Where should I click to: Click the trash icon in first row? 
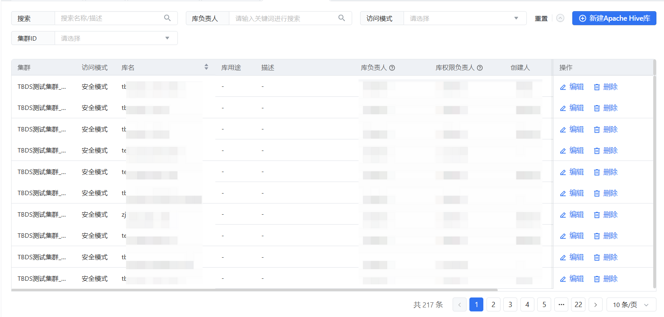point(597,87)
